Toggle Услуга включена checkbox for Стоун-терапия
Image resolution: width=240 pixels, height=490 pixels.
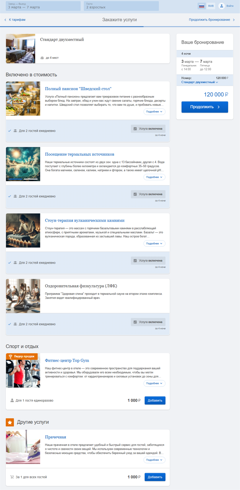(135, 260)
